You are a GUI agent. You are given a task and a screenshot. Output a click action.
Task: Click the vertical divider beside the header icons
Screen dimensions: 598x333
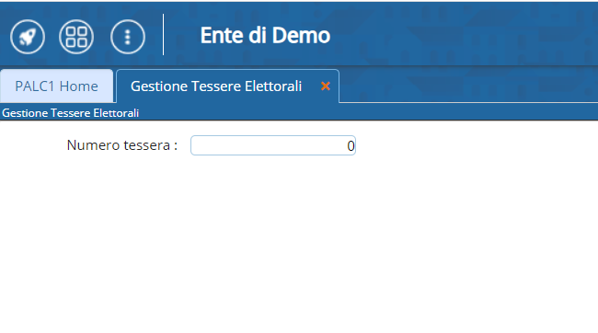pyautogui.click(x=163, y=35)
